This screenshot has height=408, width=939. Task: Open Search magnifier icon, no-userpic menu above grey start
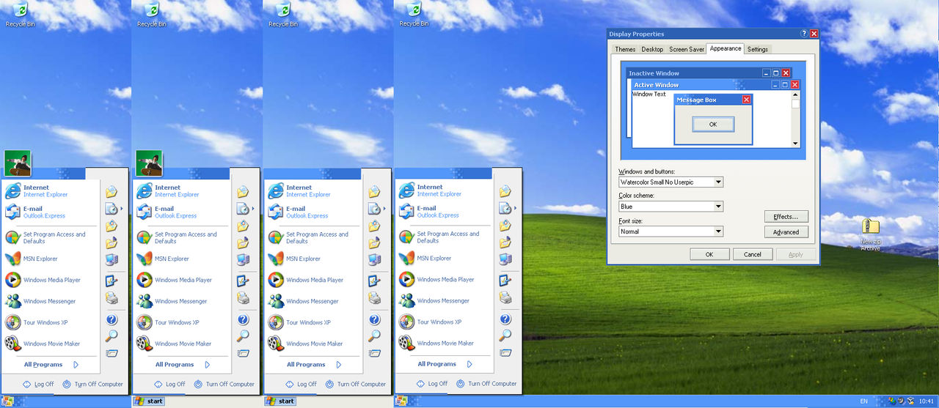[374, 336]
